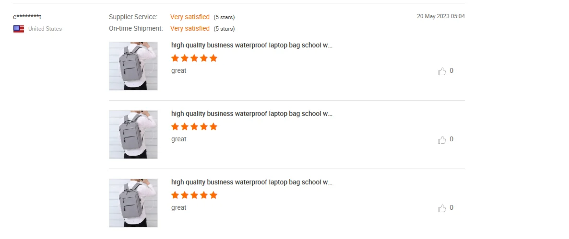Like the second backpack review with thumbs-up
This screenshot has width=569, height=239.
pos(442,140)
